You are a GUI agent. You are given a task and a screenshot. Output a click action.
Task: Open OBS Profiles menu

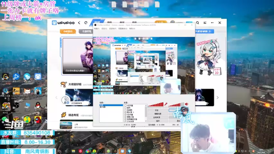click(113, 29)
